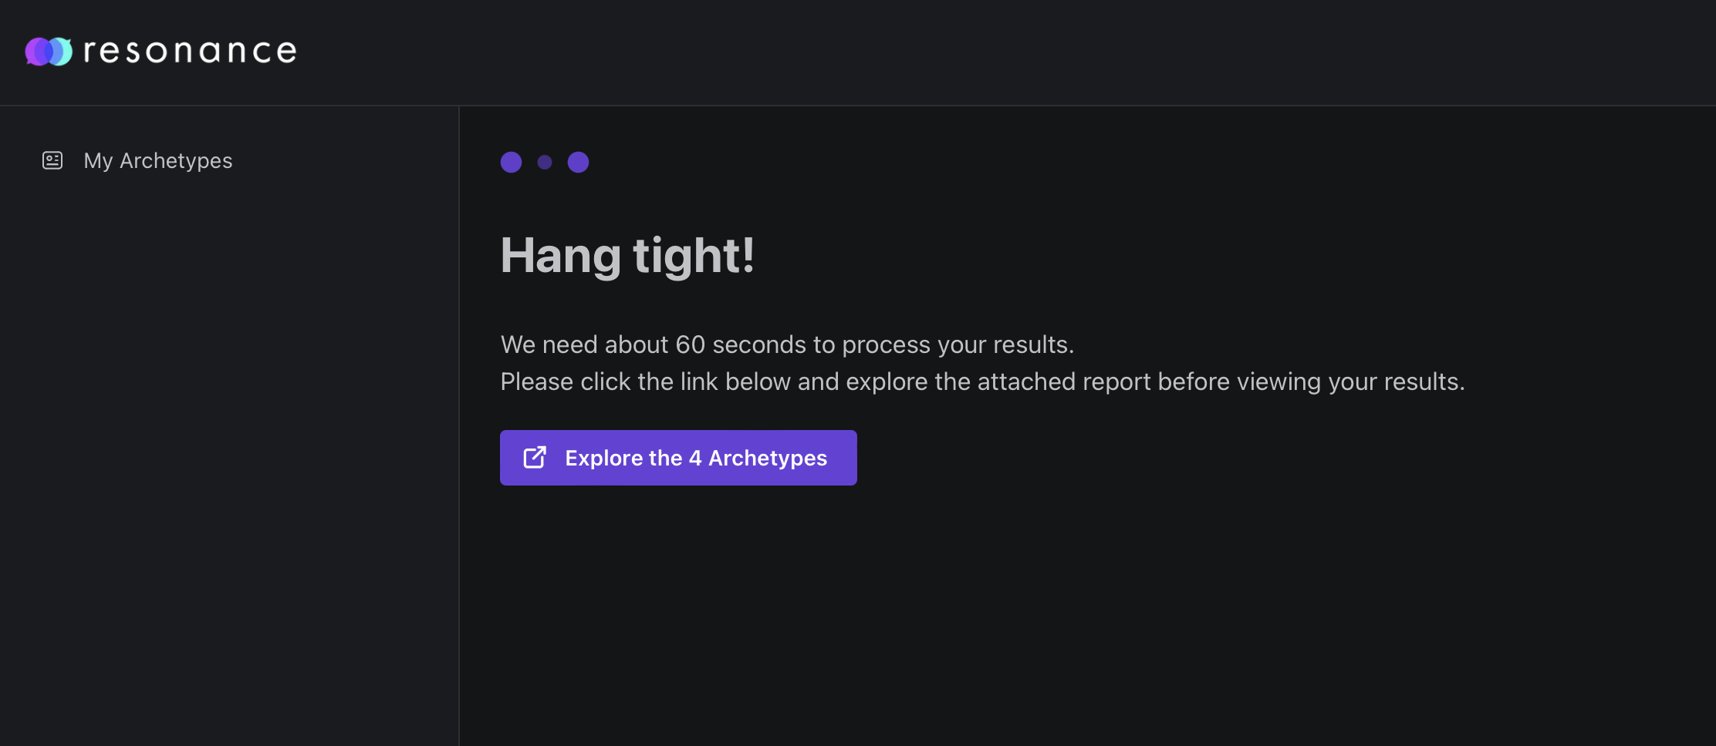Click the processing results message text

pyautogui.click(x=787, y=344)
